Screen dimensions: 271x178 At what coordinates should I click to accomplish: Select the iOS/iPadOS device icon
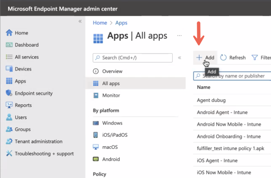coord(96,135)
